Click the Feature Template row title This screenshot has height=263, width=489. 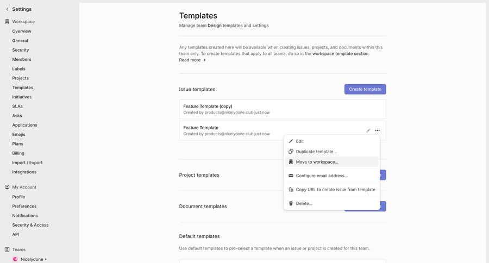click(x=201, y=128)
